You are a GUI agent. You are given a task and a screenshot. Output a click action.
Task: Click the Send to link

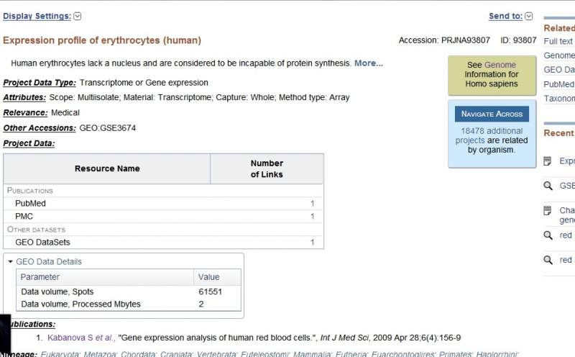[x=505, y=16]
